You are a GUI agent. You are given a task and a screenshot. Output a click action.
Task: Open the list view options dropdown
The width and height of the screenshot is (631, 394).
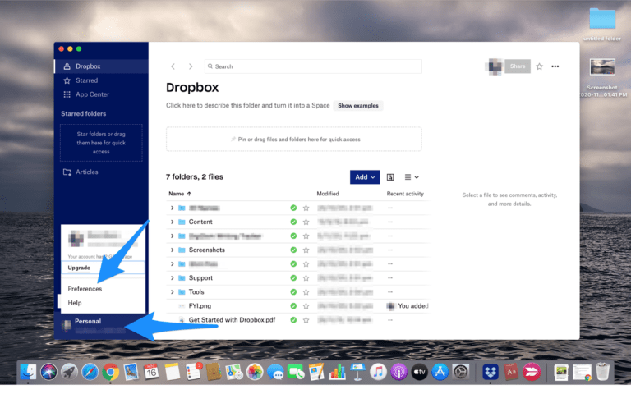point(412,177)
